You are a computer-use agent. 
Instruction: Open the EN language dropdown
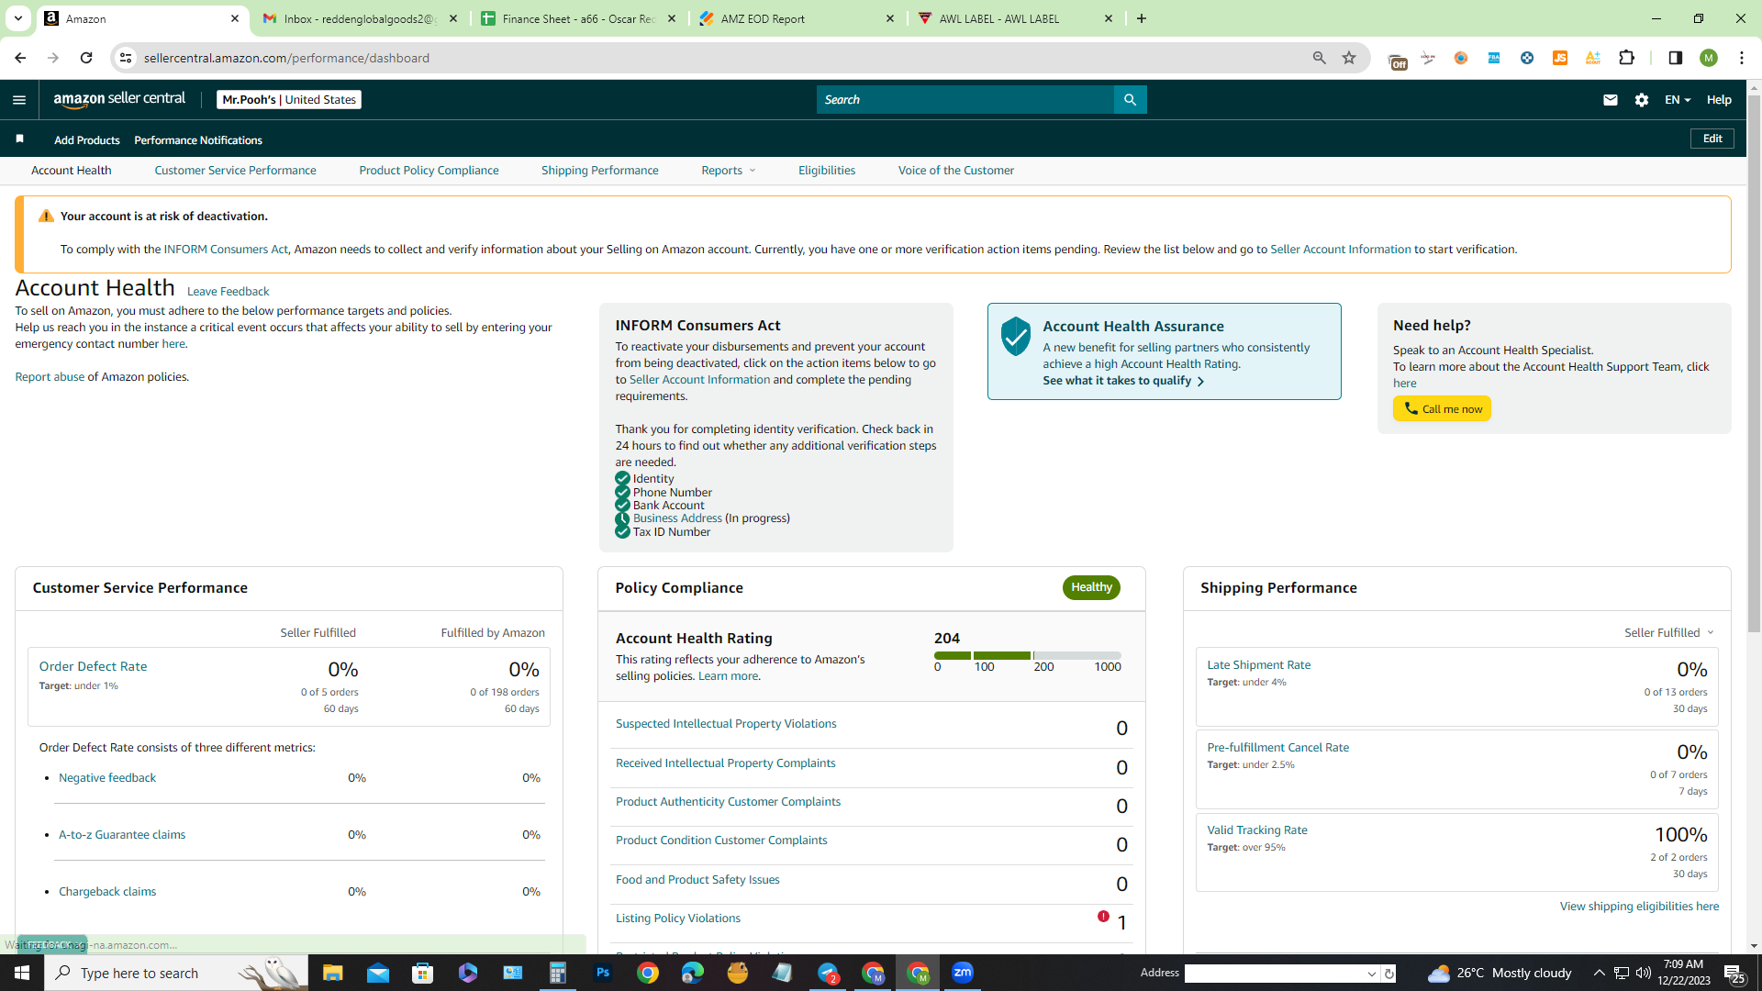1678,100
